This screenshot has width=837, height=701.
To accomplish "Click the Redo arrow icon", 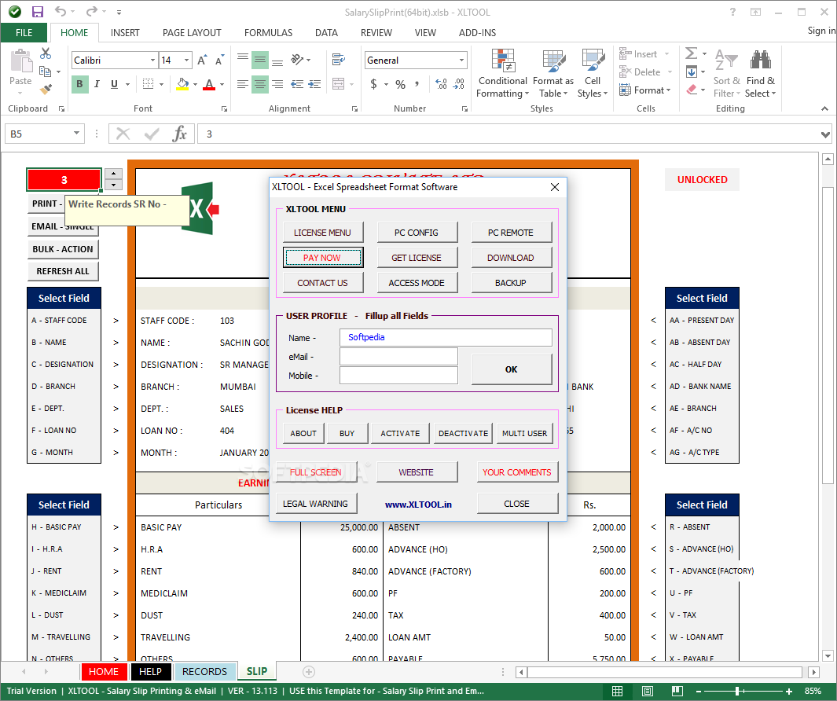I will (x=91, y=11).
